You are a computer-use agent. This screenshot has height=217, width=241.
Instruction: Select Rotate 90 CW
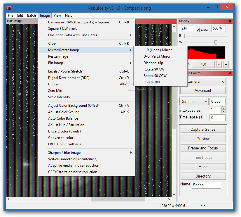click(160, 69)
